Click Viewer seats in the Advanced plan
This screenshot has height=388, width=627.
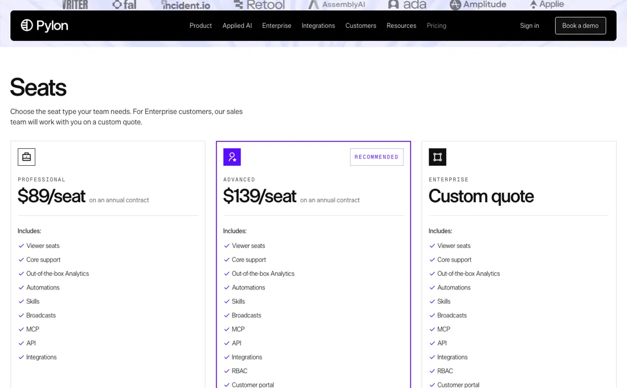click(249, 246)
